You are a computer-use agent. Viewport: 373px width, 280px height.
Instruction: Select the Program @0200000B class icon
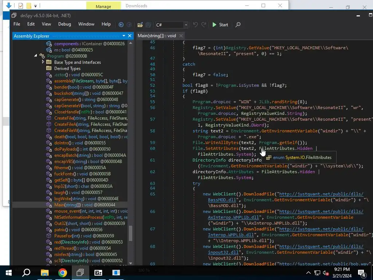click(x=42, y=56)
